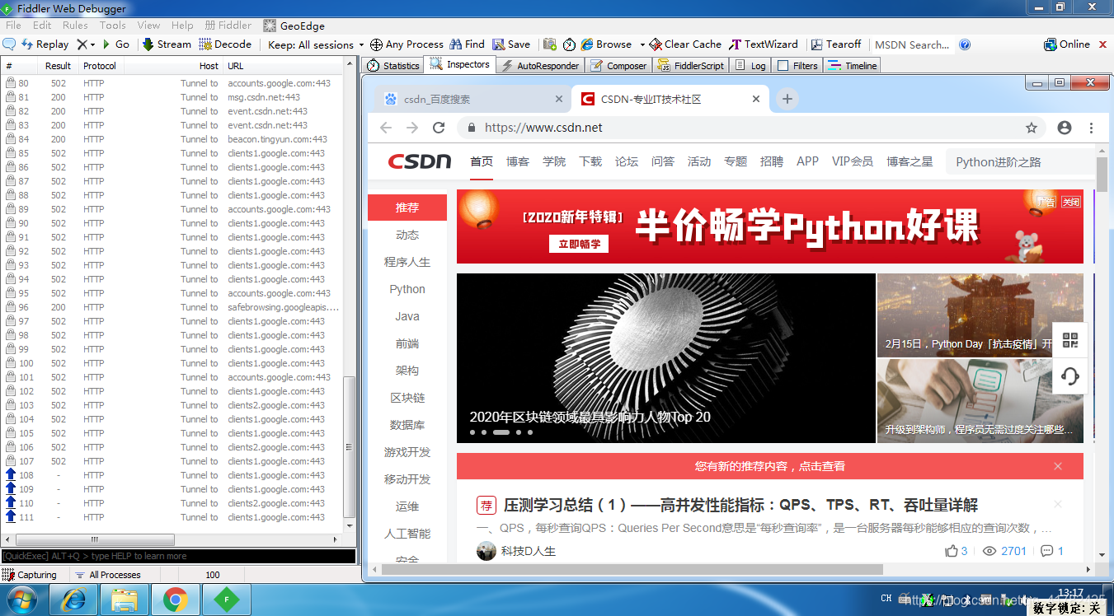Click the QR code floating icon
1114x616 pixels.
pyautogui.click(x=1070, y=340)
